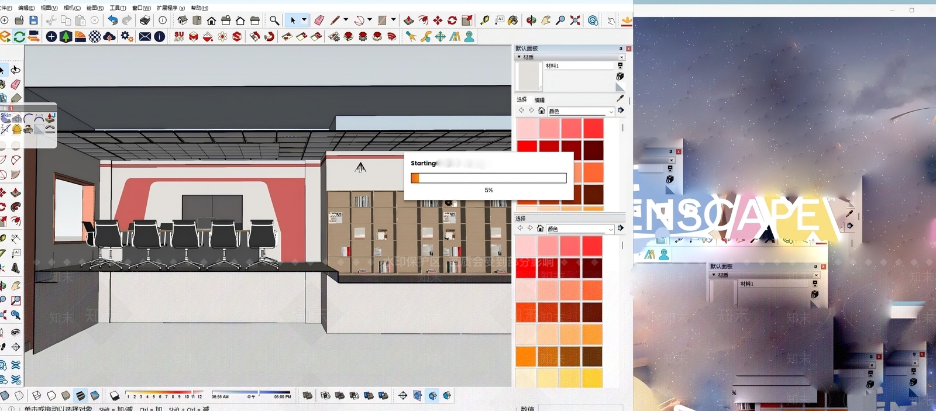The height and width of the screenshot is (411, 936).
Task: Select the Move tool with four red arrows
Action: (438, 20)
